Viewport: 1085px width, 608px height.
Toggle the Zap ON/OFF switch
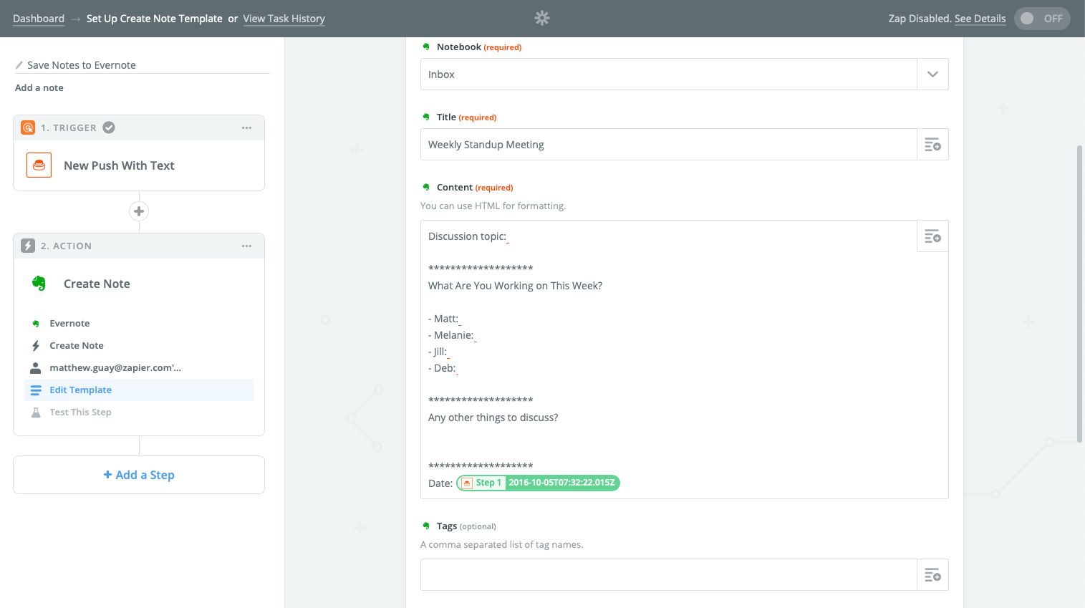point(1041,19)
